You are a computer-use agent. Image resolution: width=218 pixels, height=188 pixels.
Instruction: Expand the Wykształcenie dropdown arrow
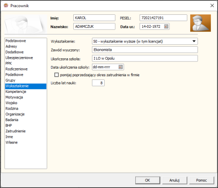coord(194,41)
